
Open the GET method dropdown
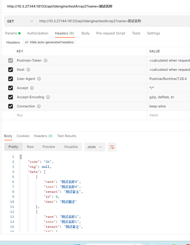pyautogui.click(x=20, y=21)
